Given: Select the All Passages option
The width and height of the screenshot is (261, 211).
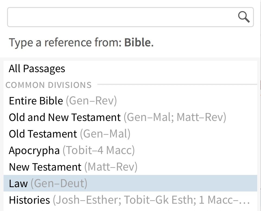Looking at the screenshot, I should pos(130,69).
